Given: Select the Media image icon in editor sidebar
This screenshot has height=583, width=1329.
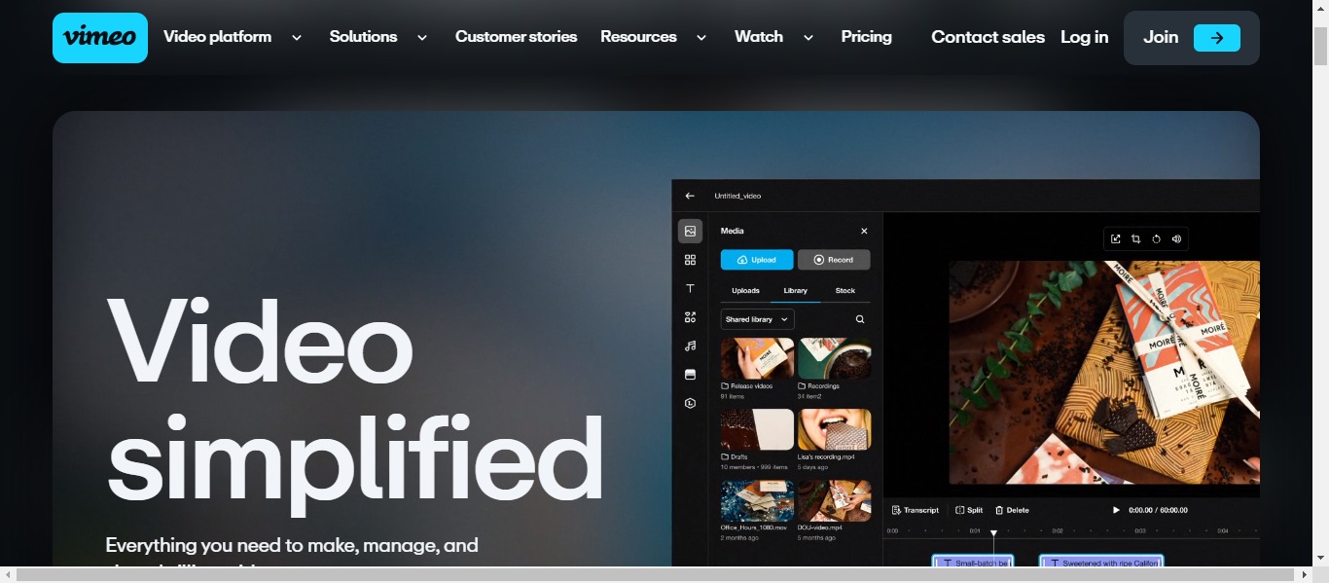Looking at the screenshot, I should coord(690,231).
